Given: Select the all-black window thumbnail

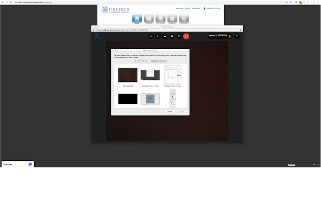Looking at the screenshot, I should pos(128,99).
